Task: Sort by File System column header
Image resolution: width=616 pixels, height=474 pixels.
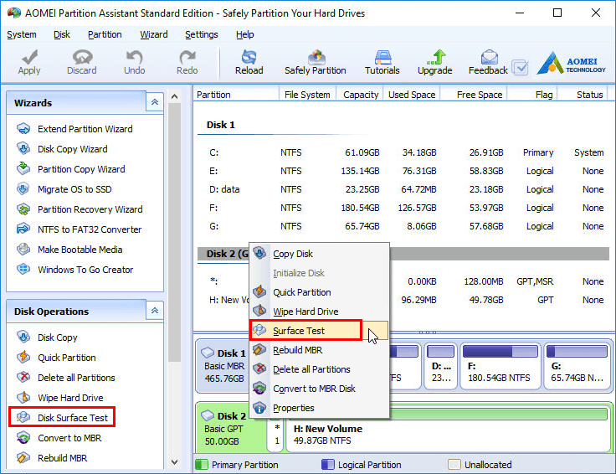Action: click(307, 95)
